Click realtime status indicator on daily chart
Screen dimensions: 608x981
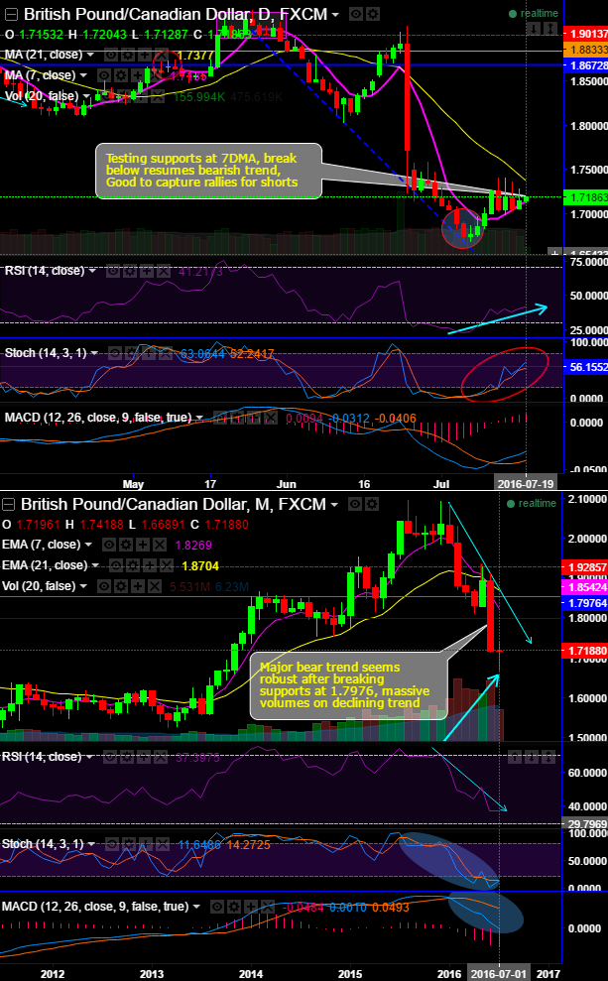click(x=533, y=13)
